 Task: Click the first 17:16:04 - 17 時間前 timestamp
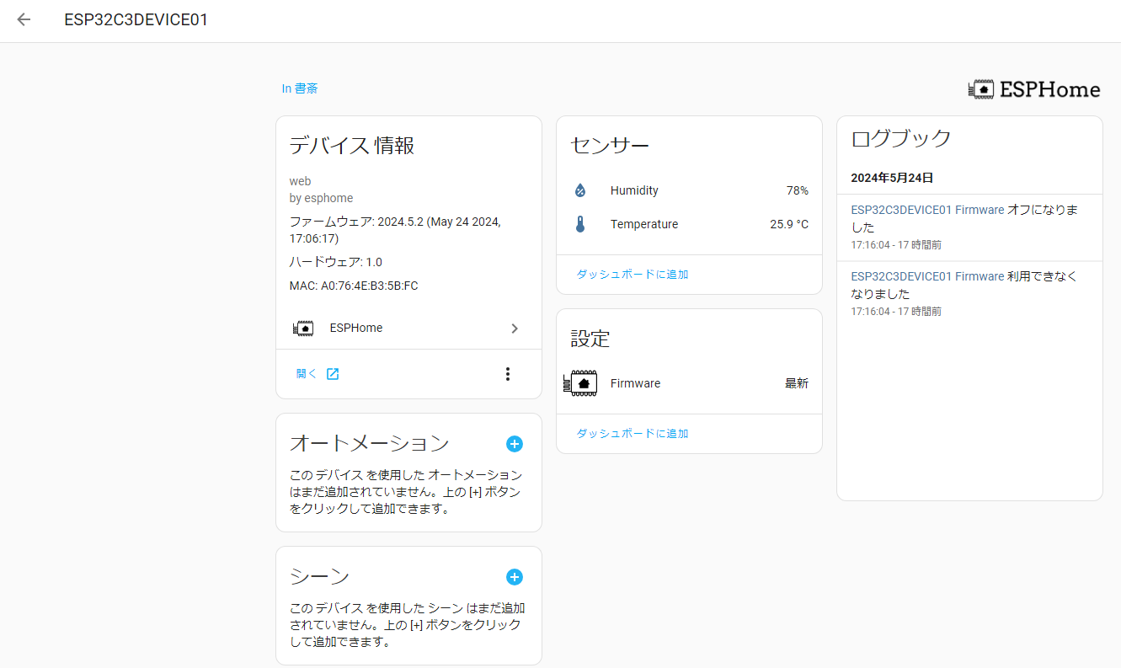[x=896, y=245]
